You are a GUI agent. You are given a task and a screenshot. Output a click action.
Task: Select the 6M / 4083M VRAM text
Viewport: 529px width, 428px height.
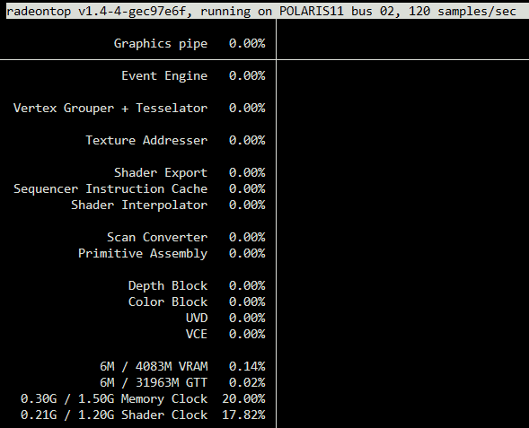[x=154, y=366]
